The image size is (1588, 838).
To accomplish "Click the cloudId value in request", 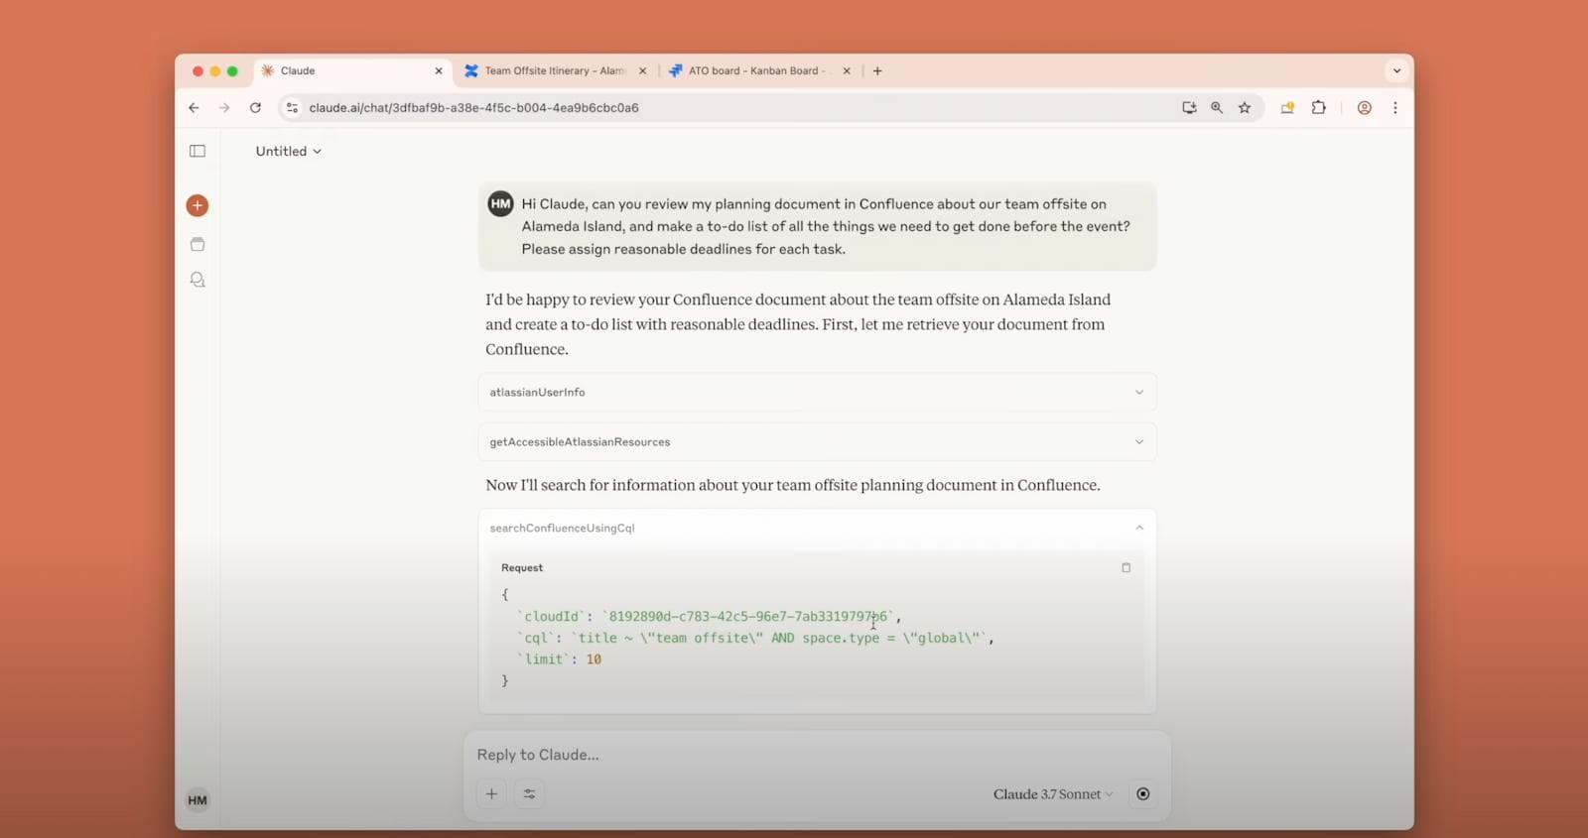I will pyautogui.click(x=748, y=617).
